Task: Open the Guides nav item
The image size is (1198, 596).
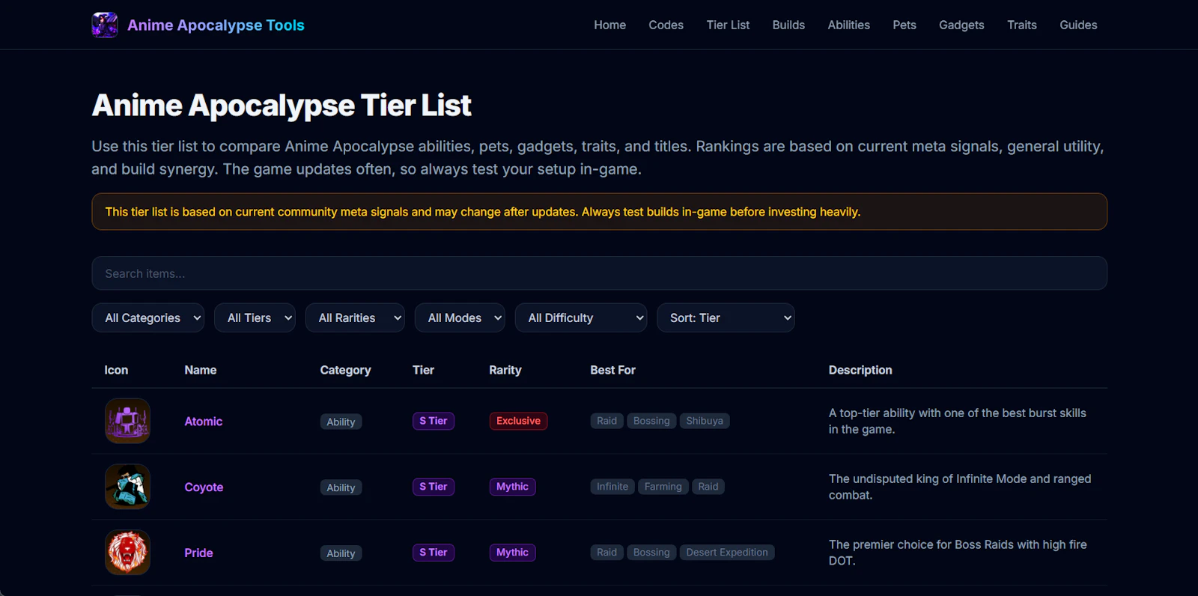Action: pyautogui.click(x=1078, y=25)
